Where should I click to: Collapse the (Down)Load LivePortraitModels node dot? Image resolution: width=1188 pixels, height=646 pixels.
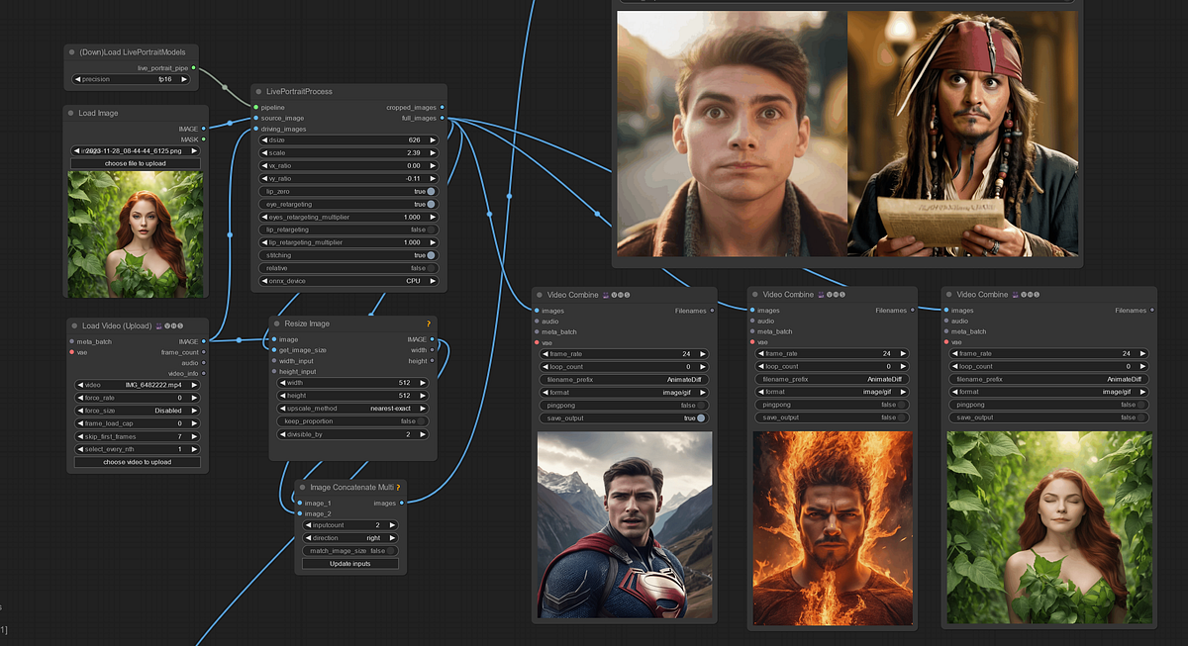click(x=70, y=51)
